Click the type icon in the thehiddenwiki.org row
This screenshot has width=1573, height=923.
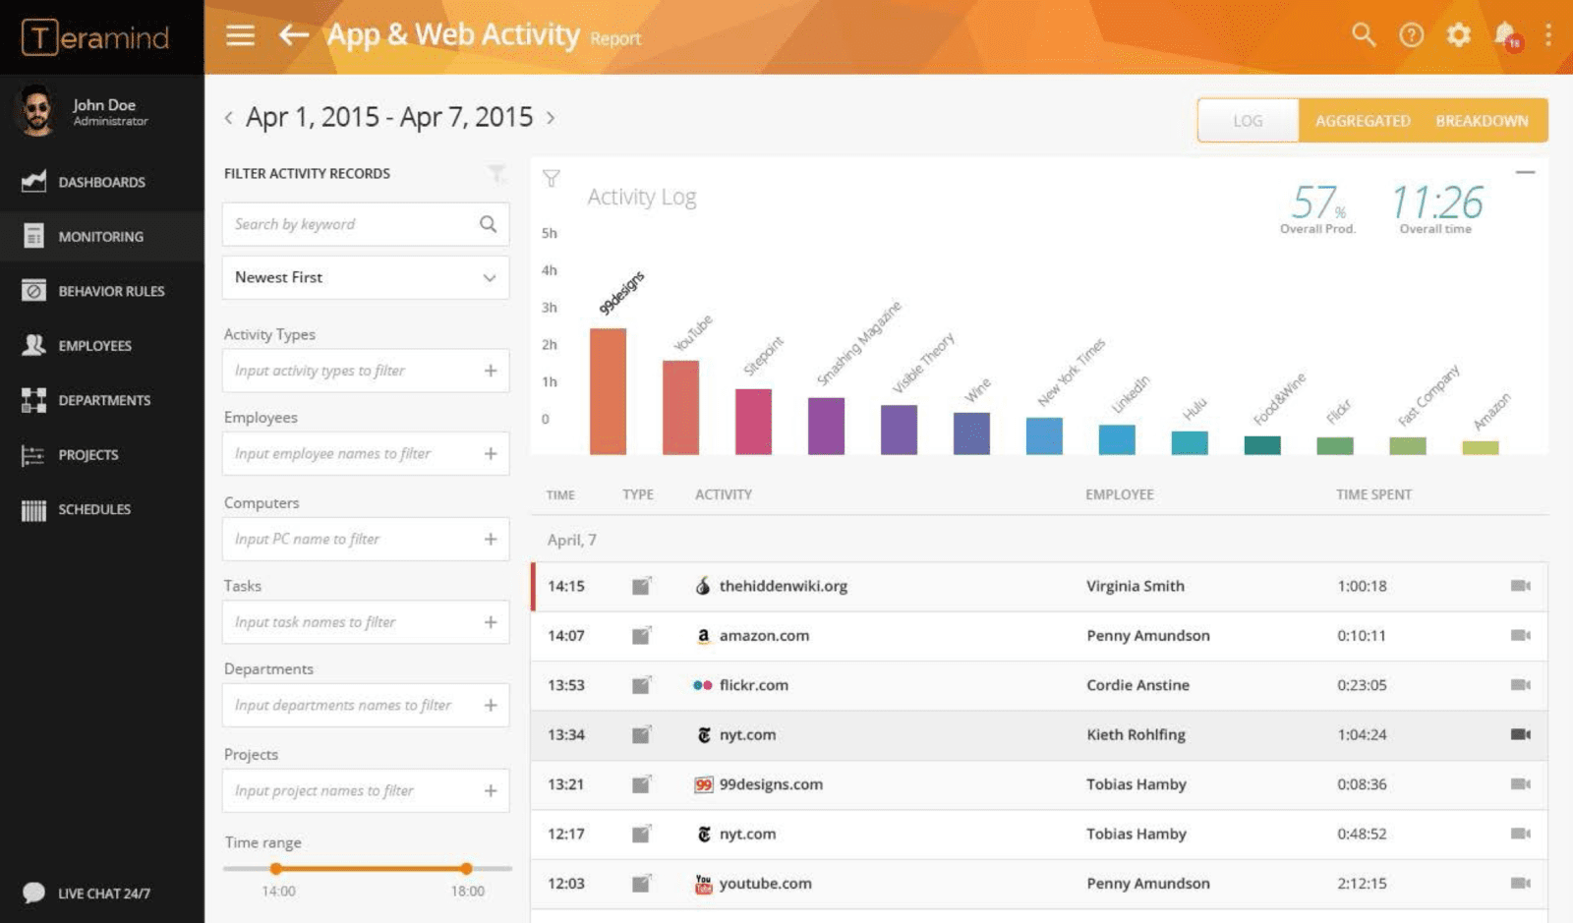(641, 586)
